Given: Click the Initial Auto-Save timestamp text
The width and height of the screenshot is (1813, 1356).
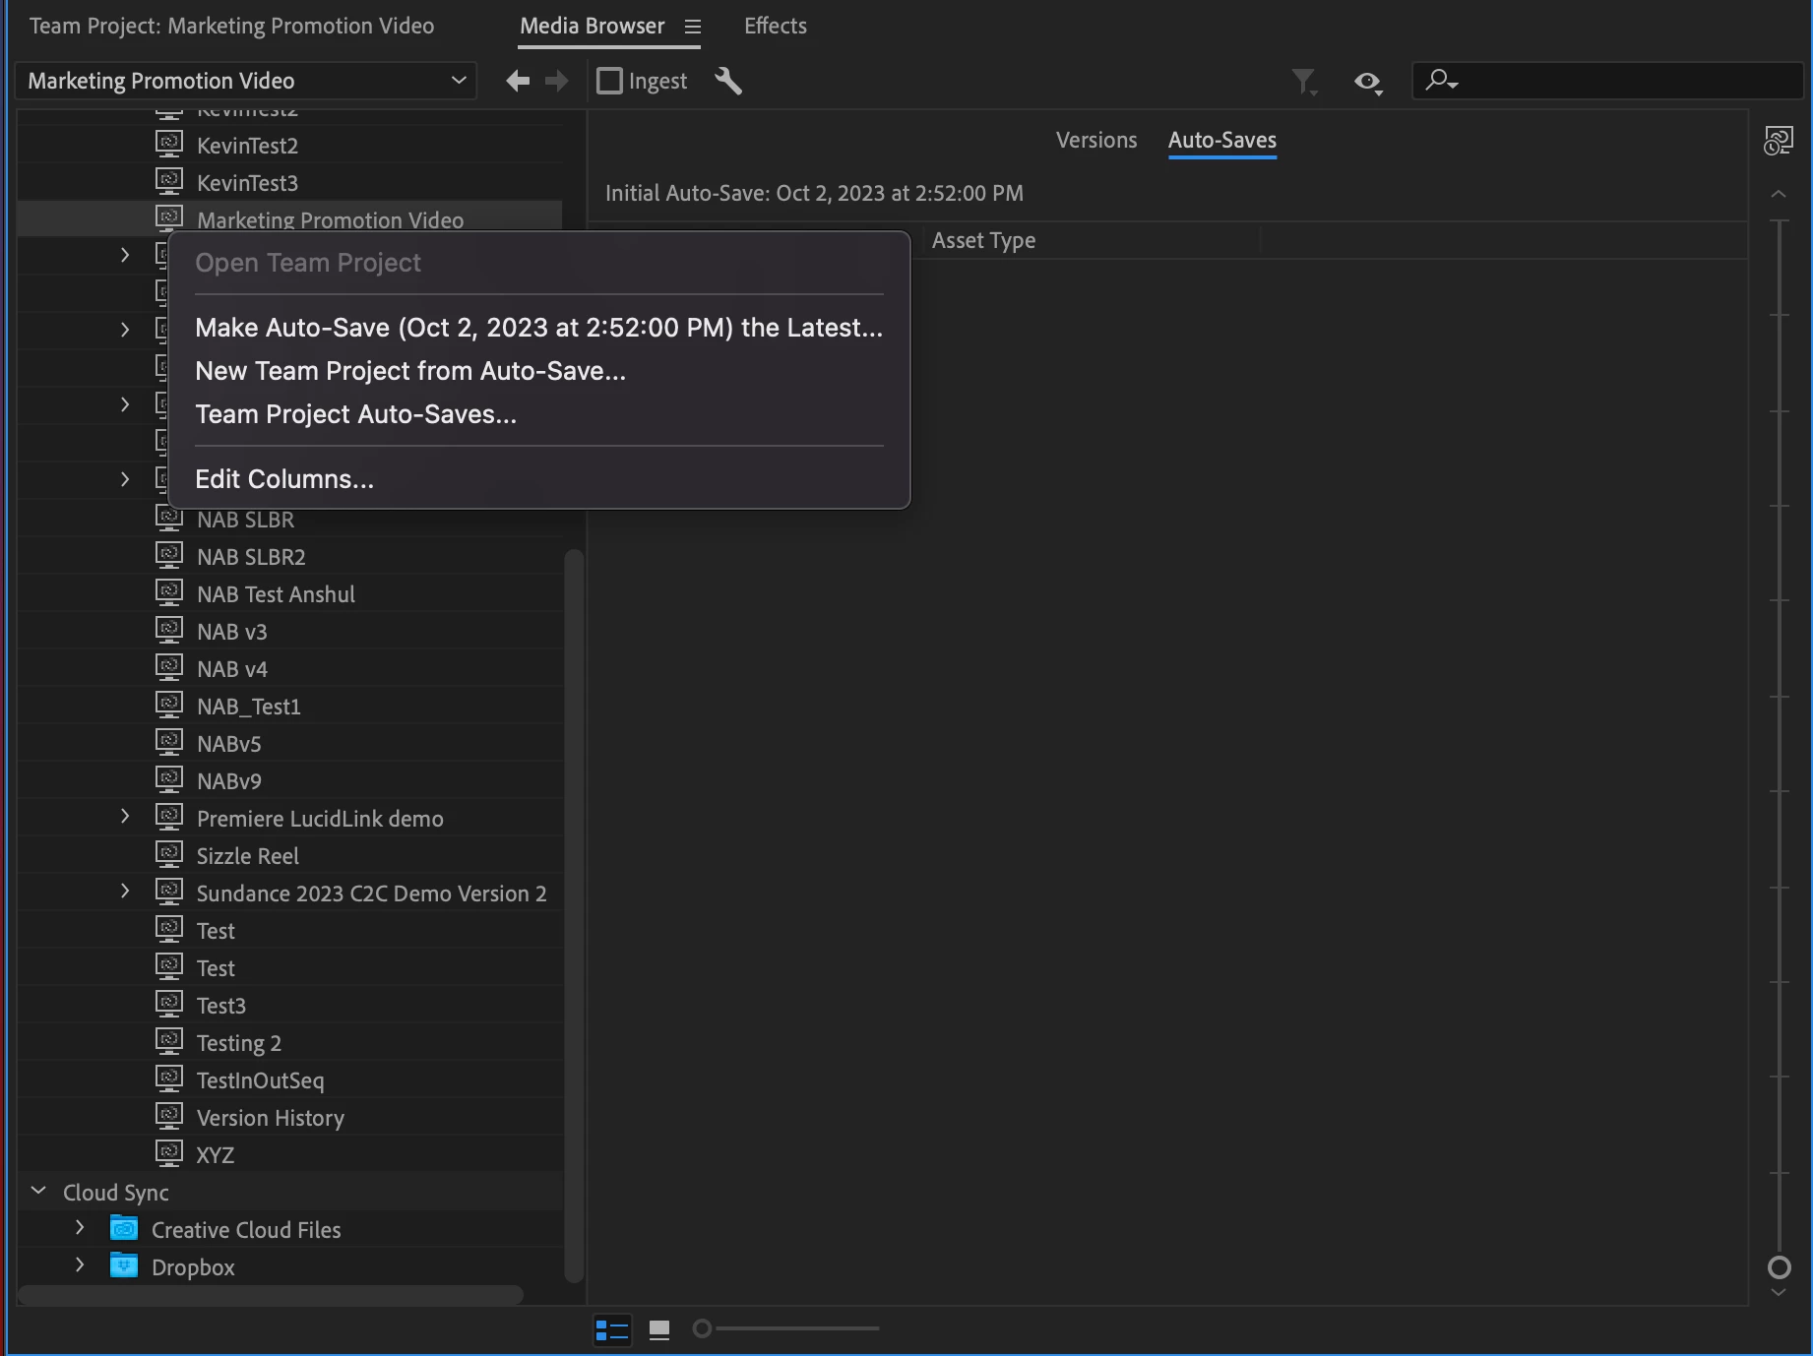Looking at the screenshot, I should pyautogui.click(x=814, y=193).
